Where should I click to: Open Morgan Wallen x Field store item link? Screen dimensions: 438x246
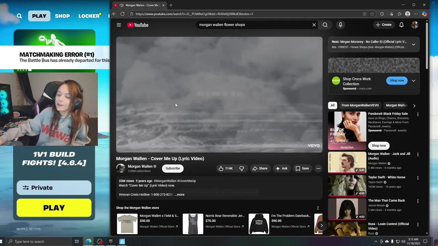(159, 216)
